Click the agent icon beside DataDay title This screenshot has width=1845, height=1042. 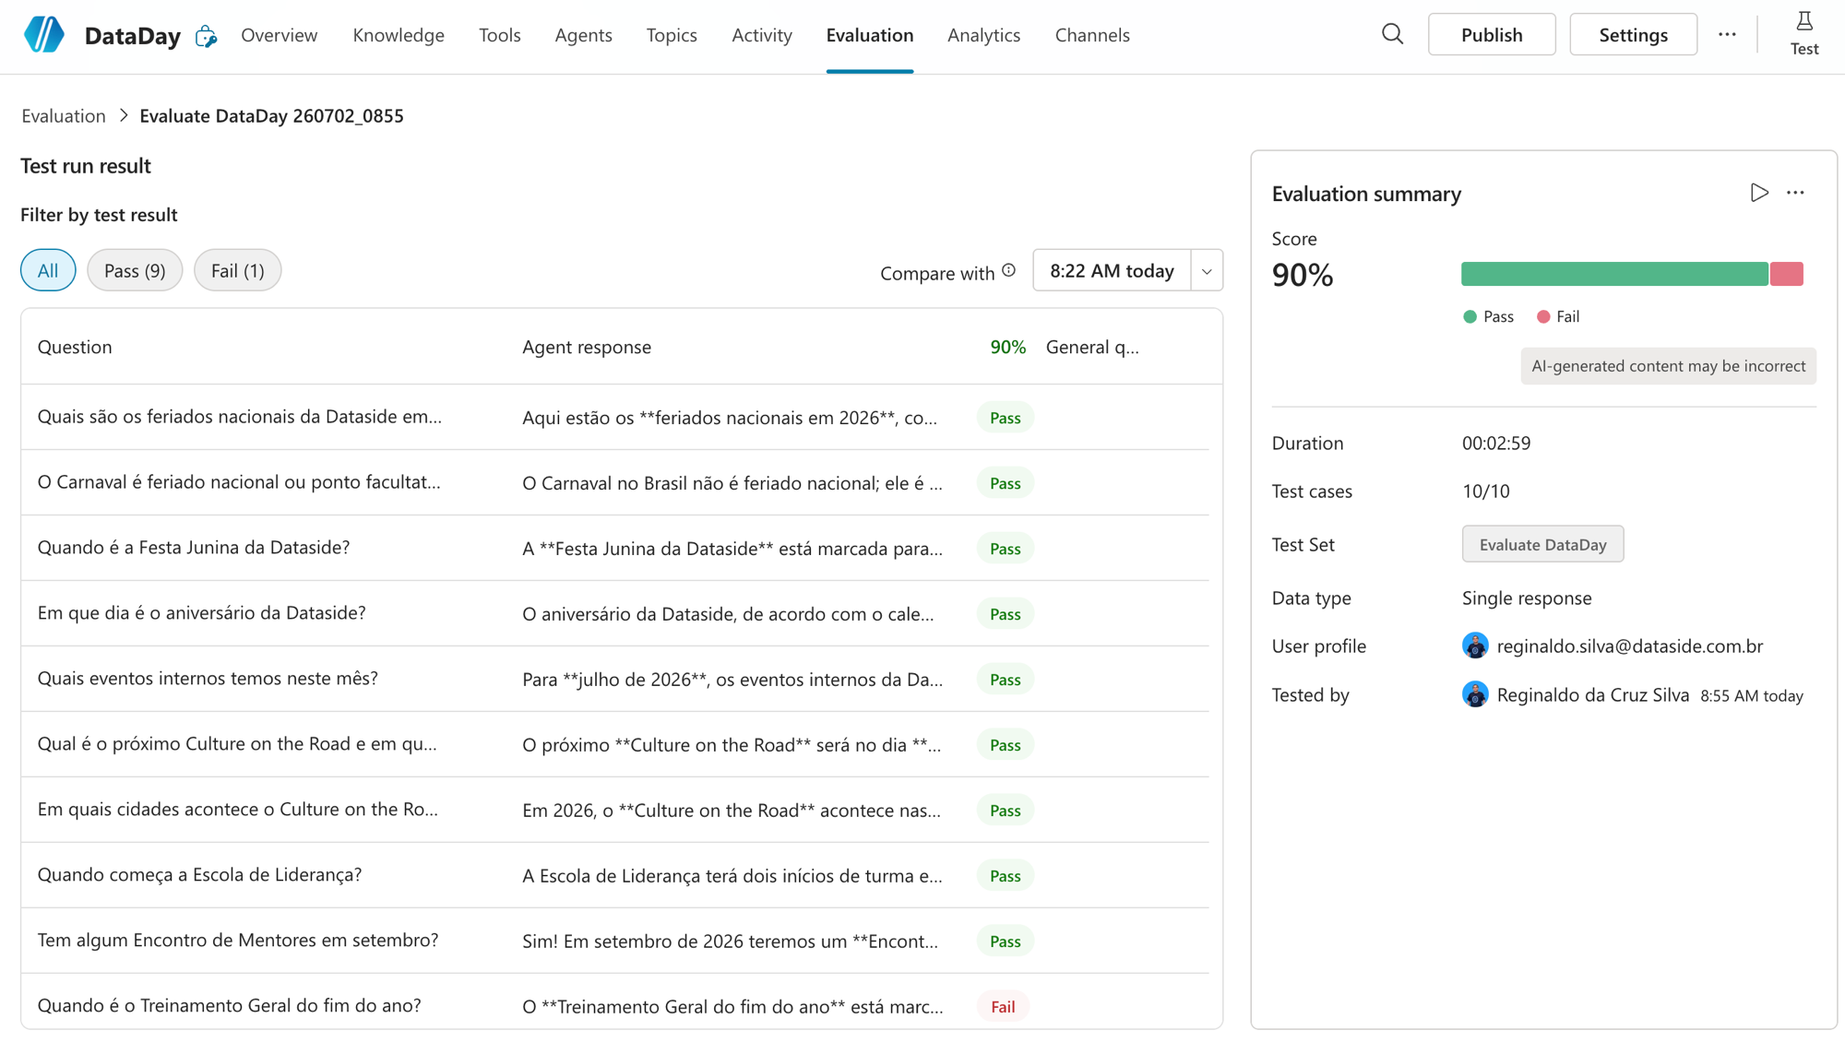coord(206,36)
